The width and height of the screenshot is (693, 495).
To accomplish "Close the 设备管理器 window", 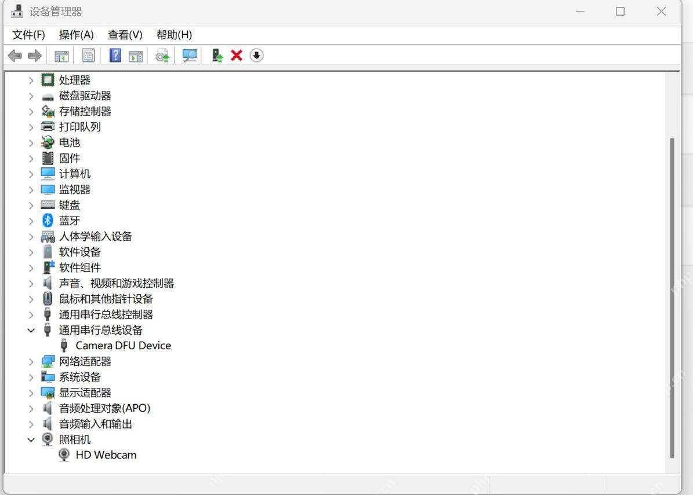I will tap(661, 12).
